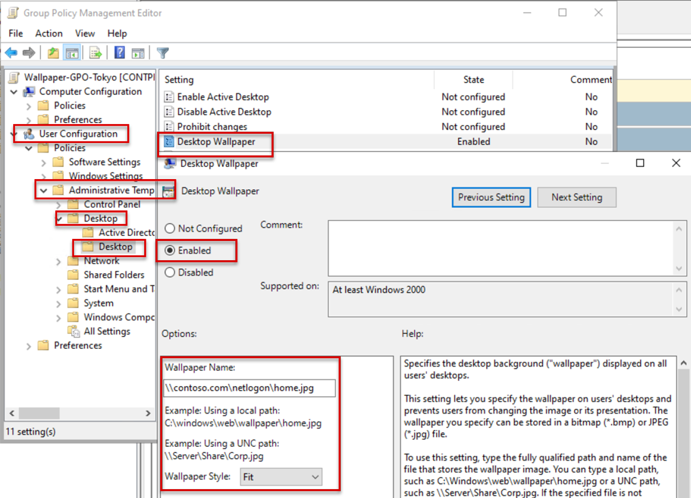The height and width of the screenshot is (498, 691).
Task: Click the Computer Configuration node icon
Action: (29, 92)
